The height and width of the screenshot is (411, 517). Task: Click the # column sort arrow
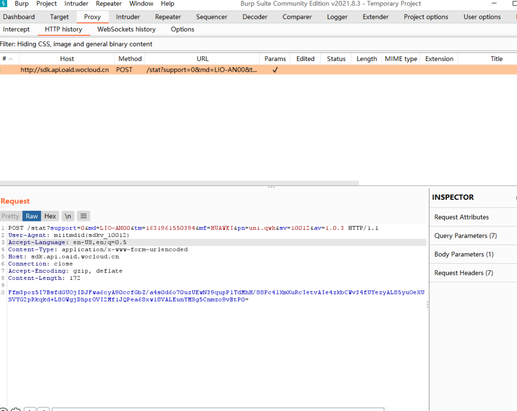click(11, 59)
